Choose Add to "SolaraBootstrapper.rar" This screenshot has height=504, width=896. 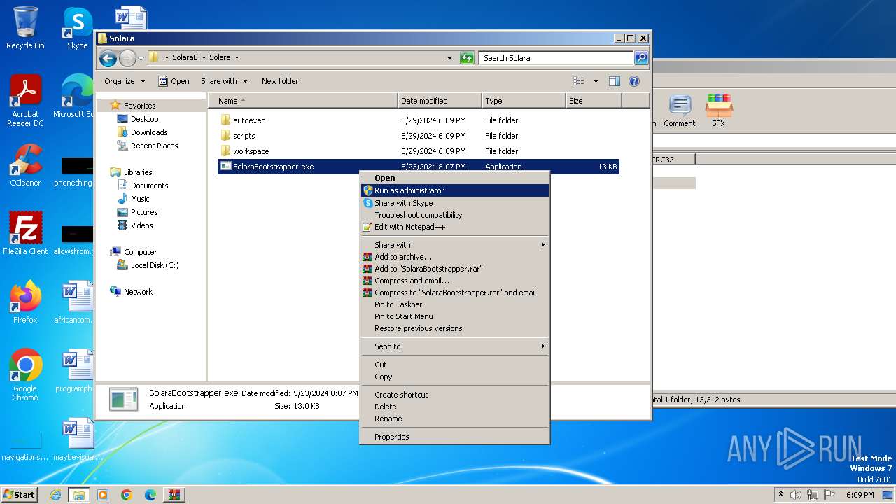454,269
